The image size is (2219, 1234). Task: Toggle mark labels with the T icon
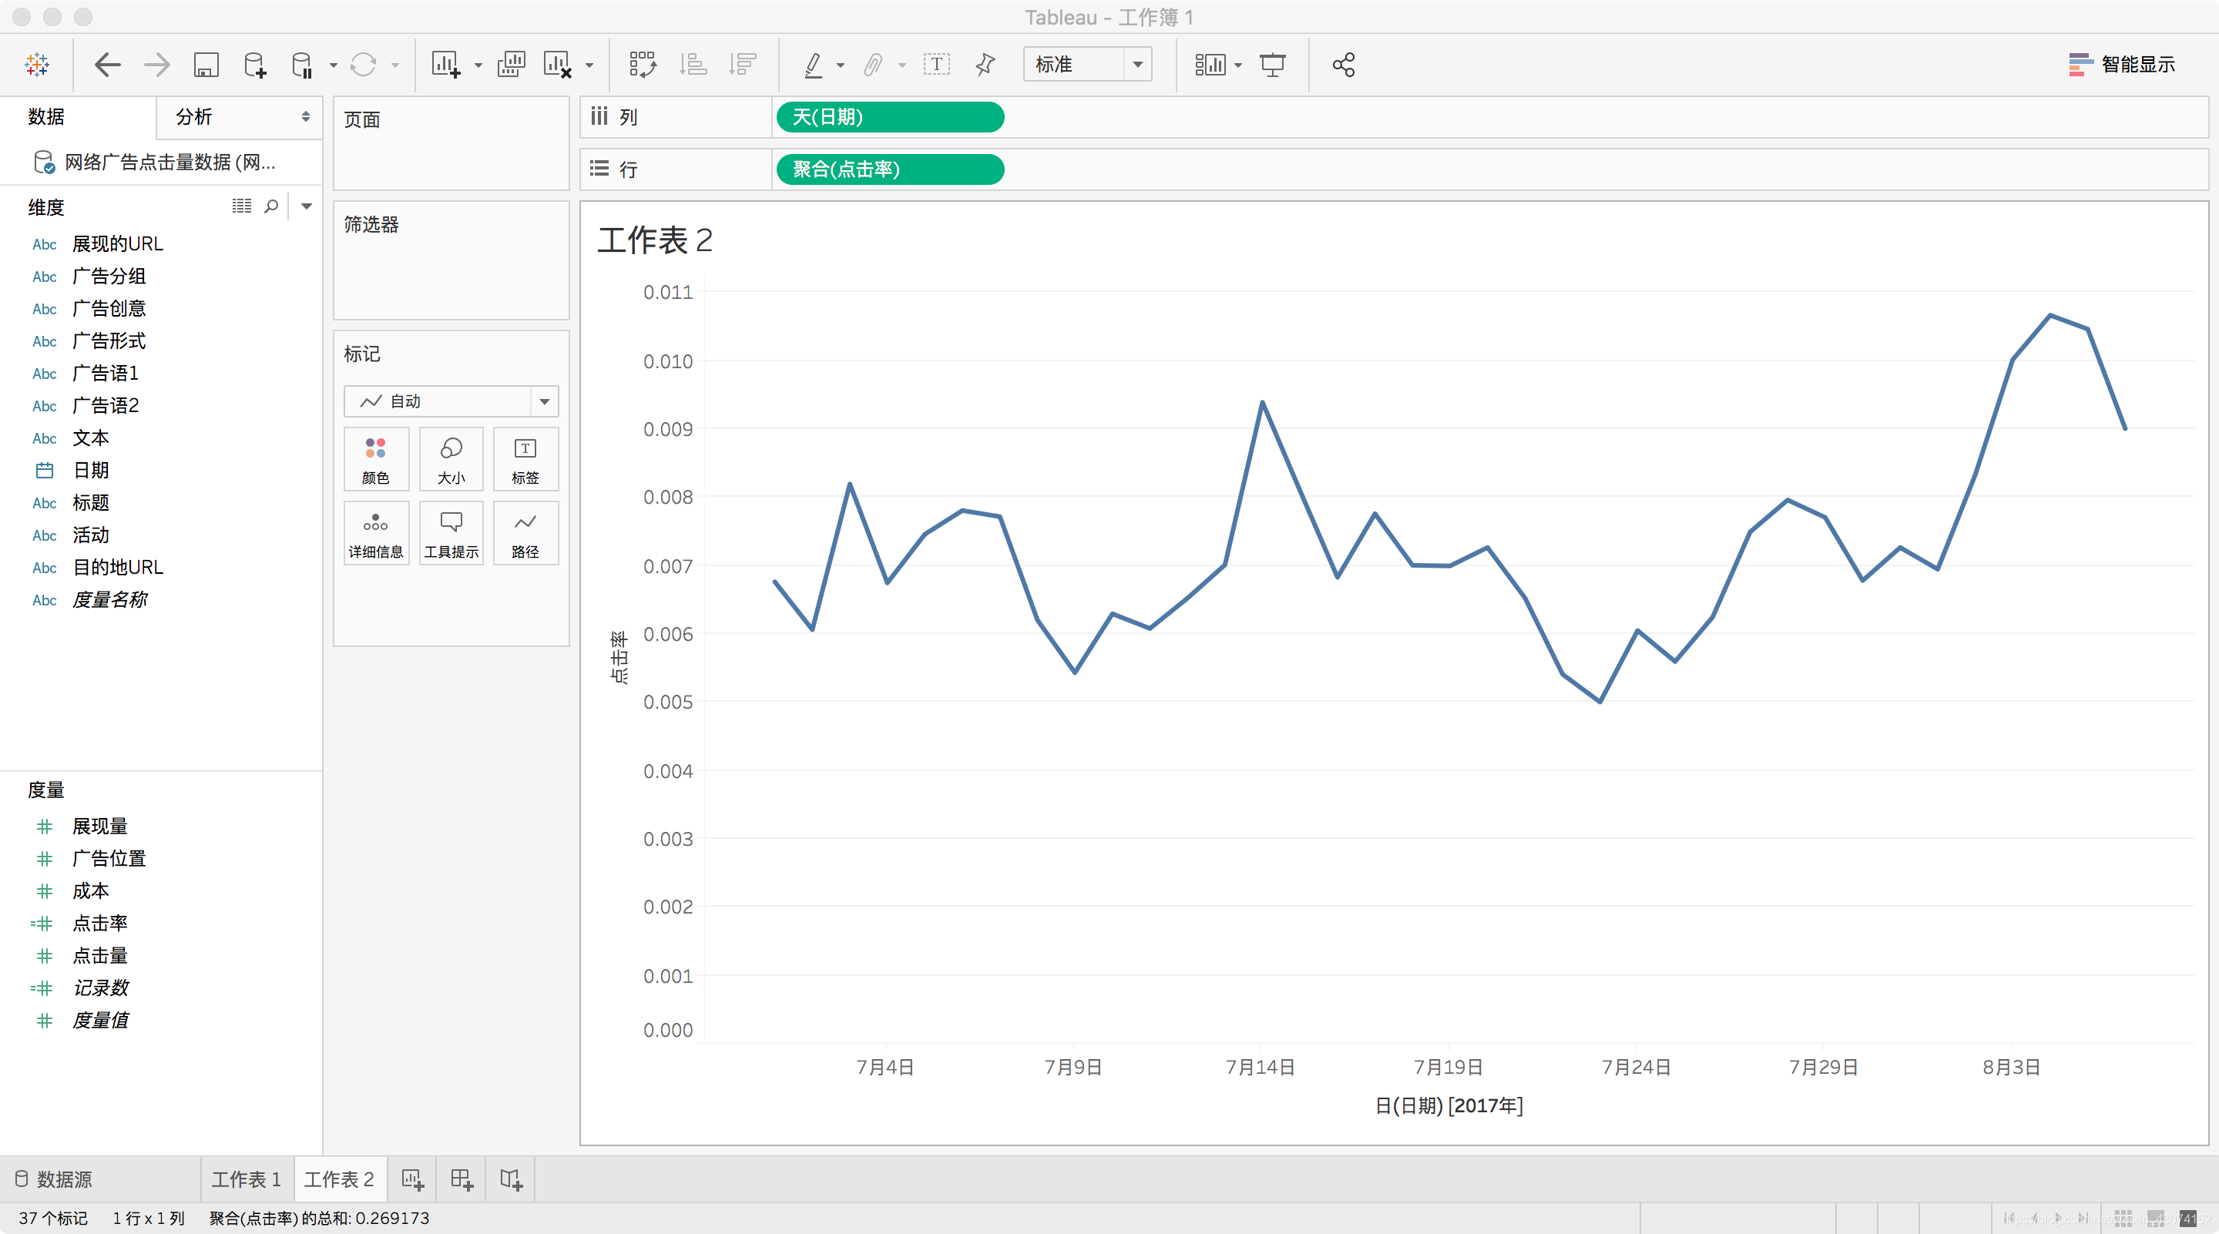coord(936,65)
